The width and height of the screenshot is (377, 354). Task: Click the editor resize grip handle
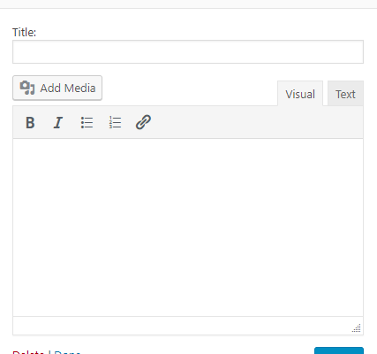[x=357, y=328]
